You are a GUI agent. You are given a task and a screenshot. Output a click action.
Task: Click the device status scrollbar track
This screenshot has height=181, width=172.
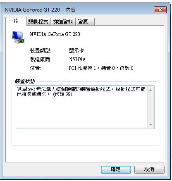pyautogui.click(x=150, y=107)
